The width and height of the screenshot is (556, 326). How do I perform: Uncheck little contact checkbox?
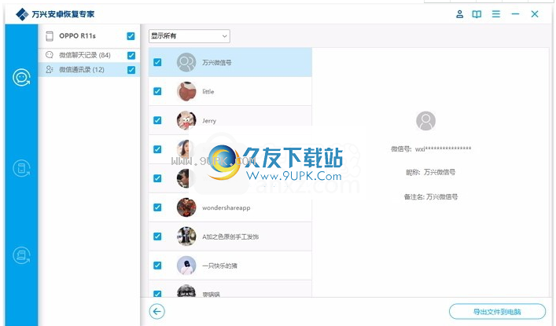click(157, 91)
